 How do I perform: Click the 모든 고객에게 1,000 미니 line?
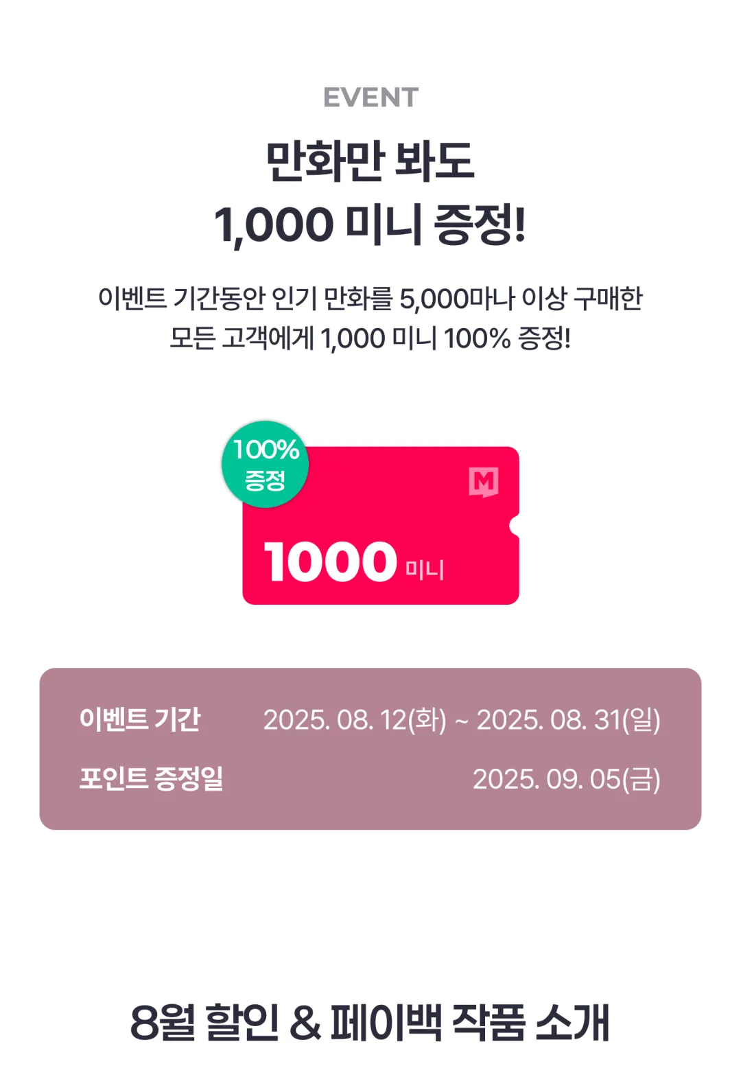(x=370, y=338)
